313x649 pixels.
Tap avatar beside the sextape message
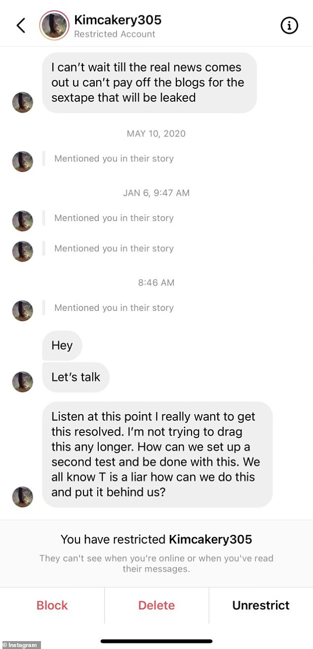coord(22,102)
